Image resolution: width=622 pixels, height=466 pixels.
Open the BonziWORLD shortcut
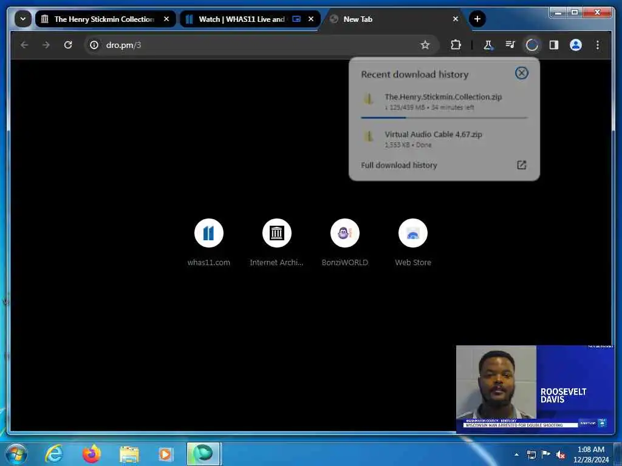point(345,243)
